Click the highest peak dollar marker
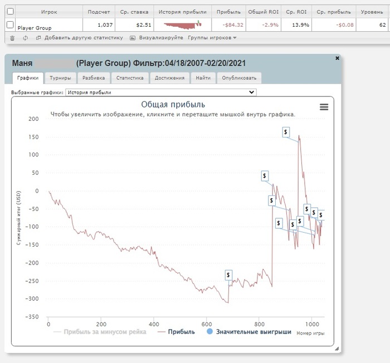Viewport: 390px width, 363px height. 286,132
